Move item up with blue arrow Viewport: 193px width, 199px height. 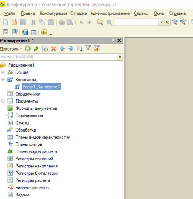click(62, 48)
